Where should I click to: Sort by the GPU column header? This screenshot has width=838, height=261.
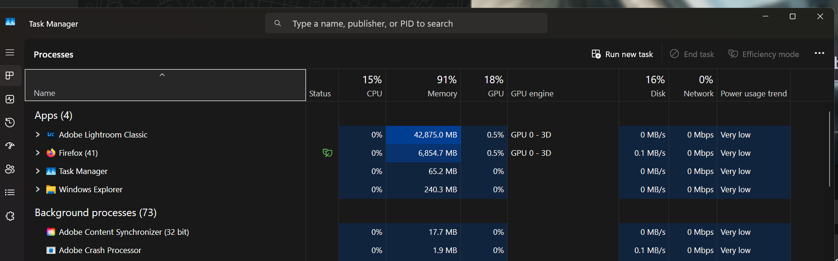(484, 85)
